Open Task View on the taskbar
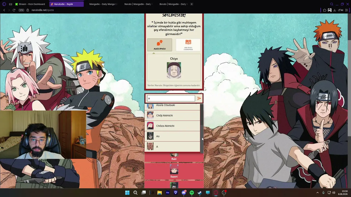 click(143, 193)
